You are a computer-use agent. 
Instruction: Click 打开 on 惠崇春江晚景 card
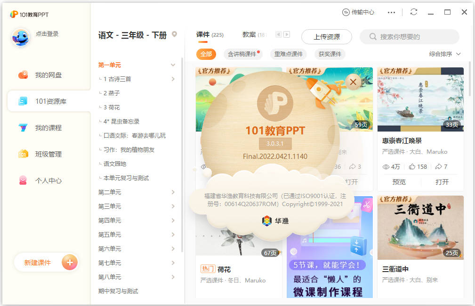[442, 182]
